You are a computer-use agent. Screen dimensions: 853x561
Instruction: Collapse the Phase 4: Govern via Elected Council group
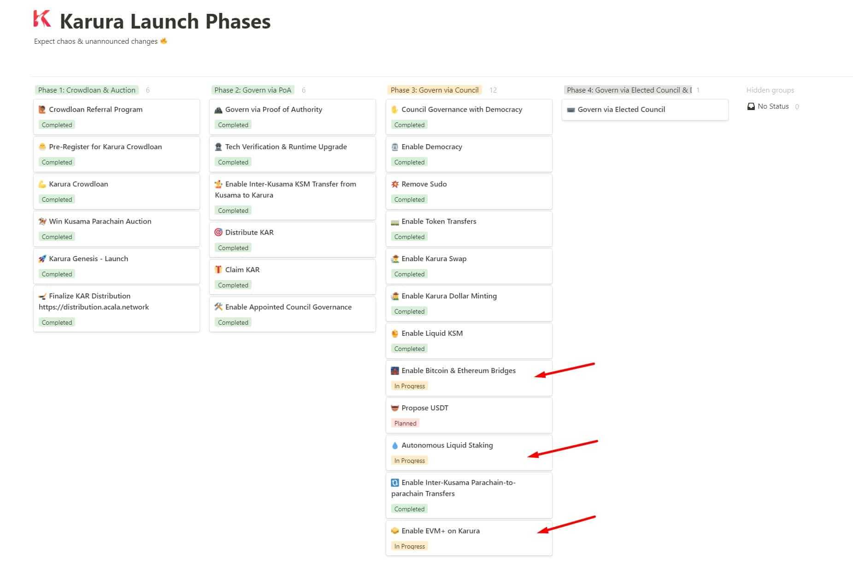pos(629,90)
